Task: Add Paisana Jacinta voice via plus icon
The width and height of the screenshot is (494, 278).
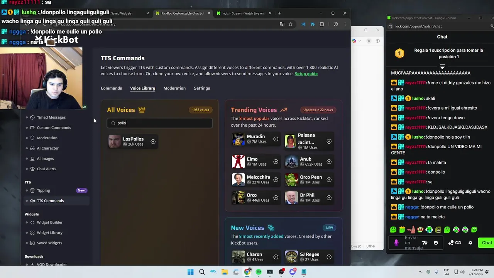Action: (329, 141)
